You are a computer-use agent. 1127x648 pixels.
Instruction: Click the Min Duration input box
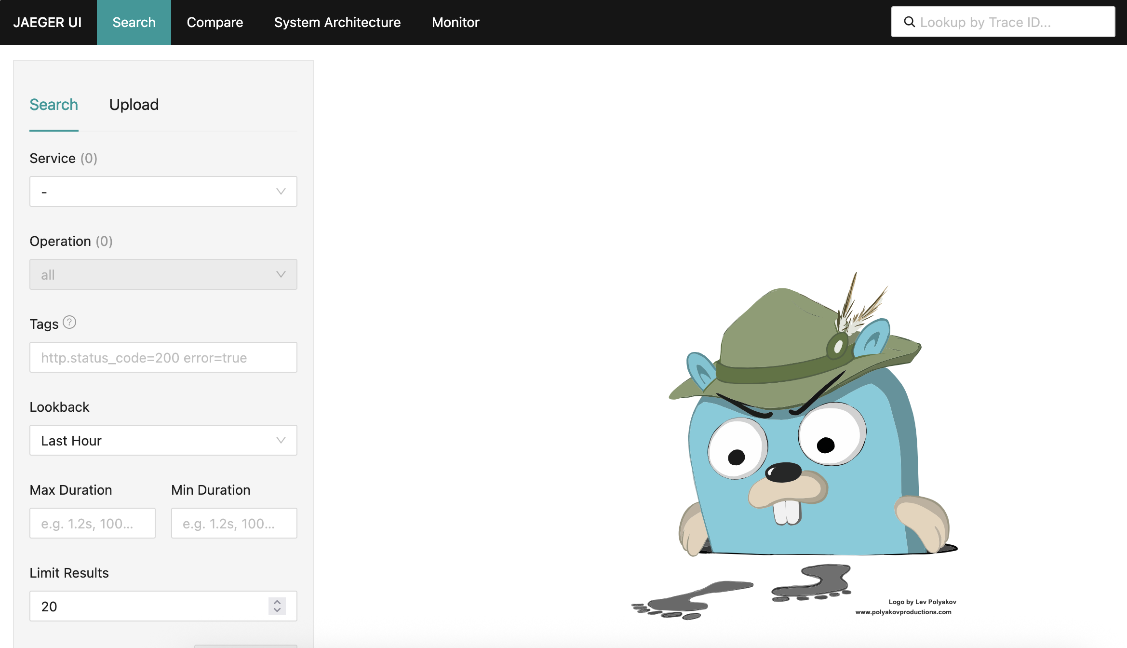(x=234, y=524)
